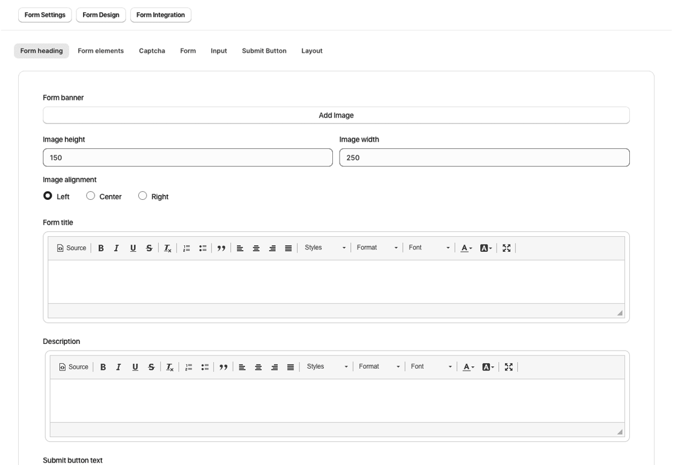Viewport: 676px width, 465px height.
Task: Toggle Strikethrough in Form title editor
Action: tap(149, 248)
